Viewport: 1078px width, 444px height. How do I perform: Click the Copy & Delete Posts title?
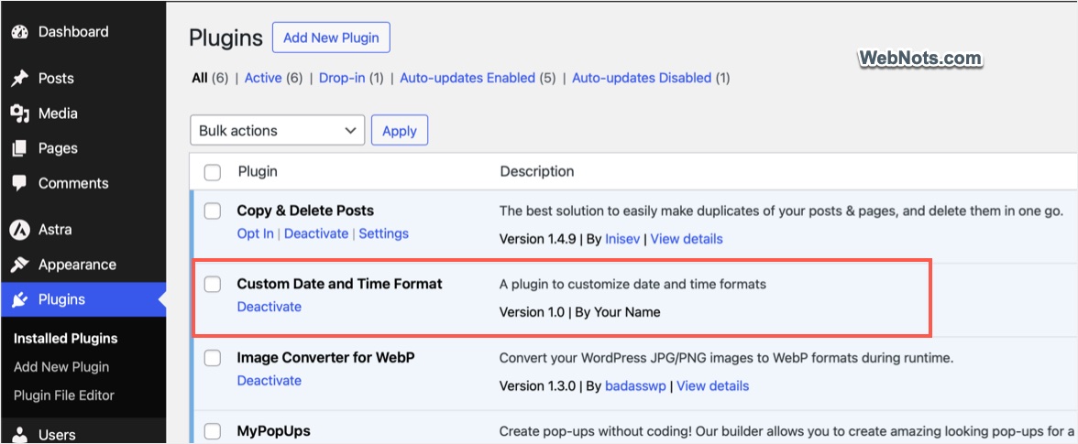(x=305, y=211)
